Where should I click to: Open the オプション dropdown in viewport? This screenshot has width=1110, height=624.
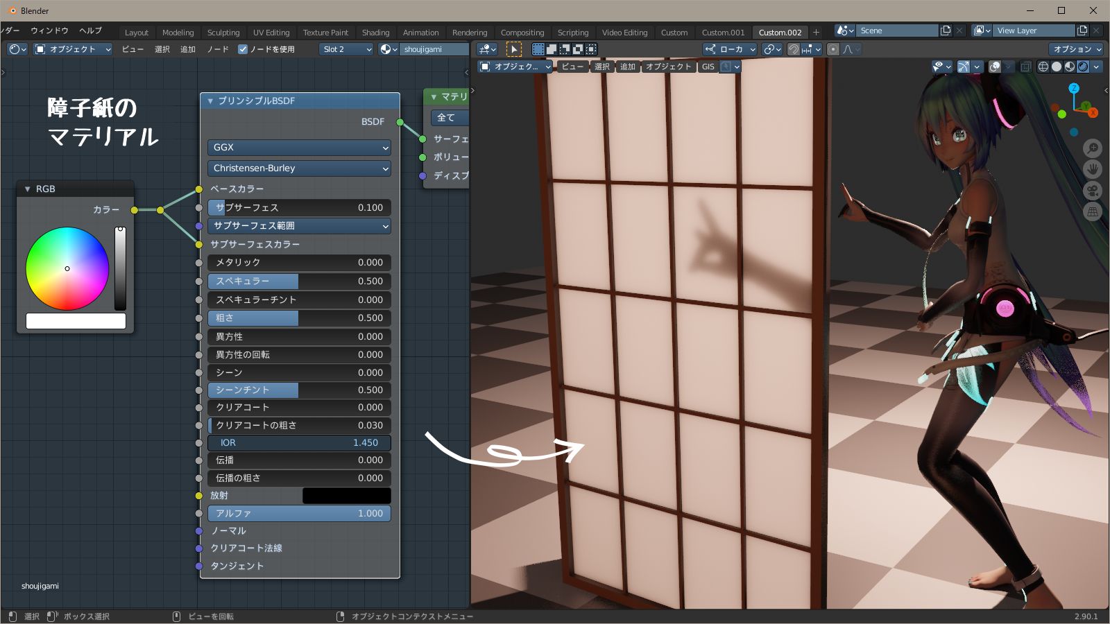[x=1076, y=49]
